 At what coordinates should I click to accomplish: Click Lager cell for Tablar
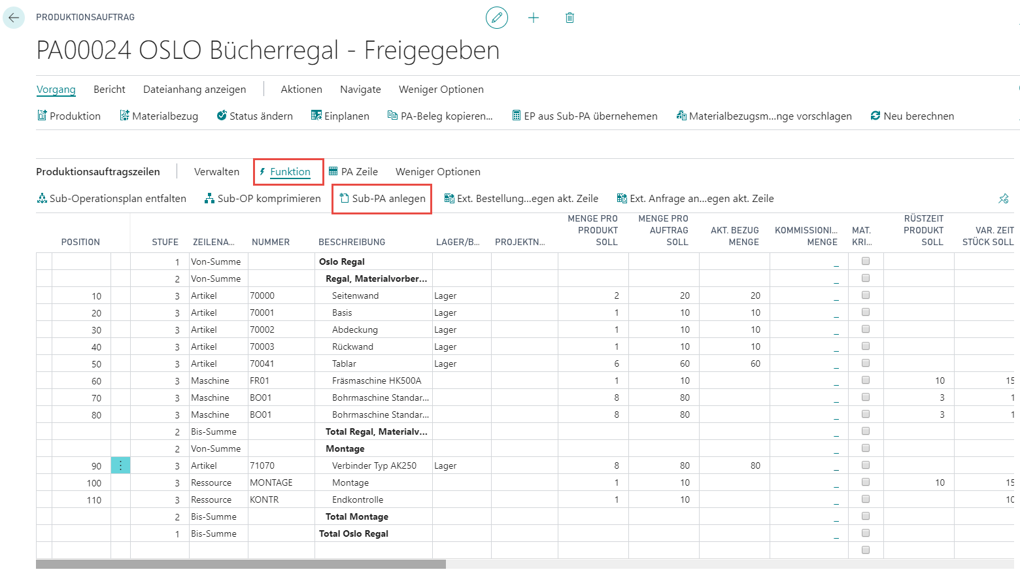coord(462,363)
